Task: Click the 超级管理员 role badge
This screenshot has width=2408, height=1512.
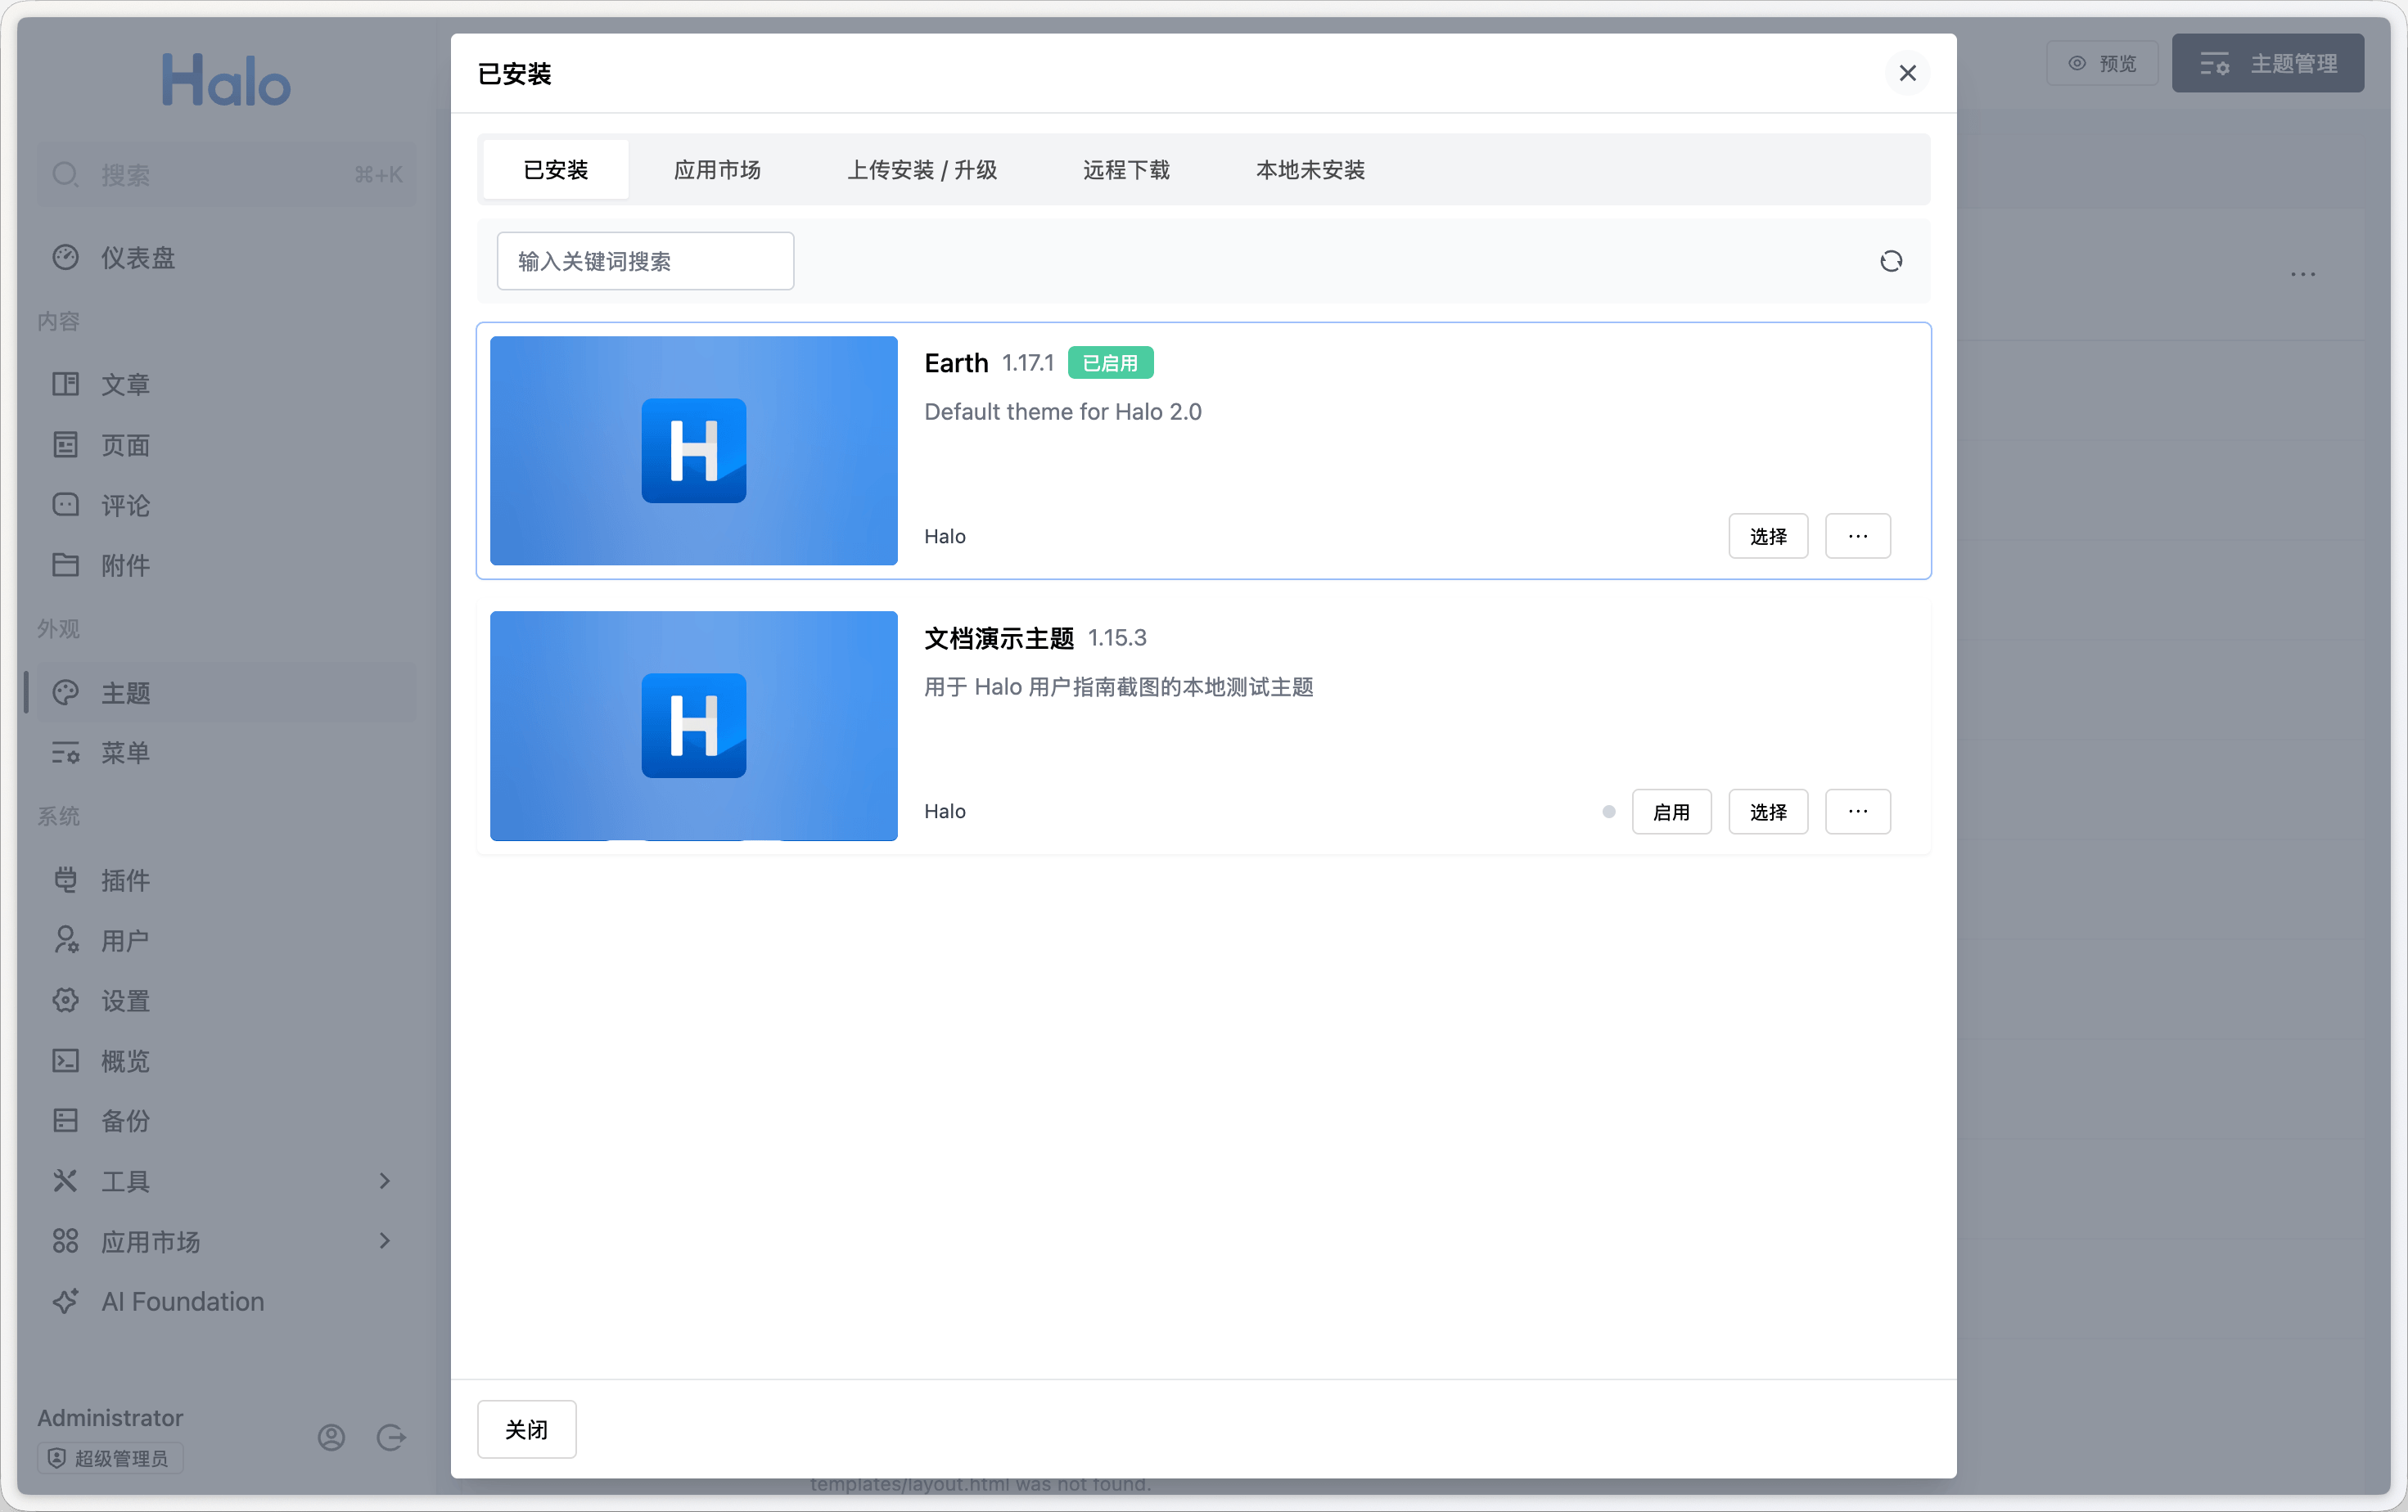Action: coord(110,1457)
